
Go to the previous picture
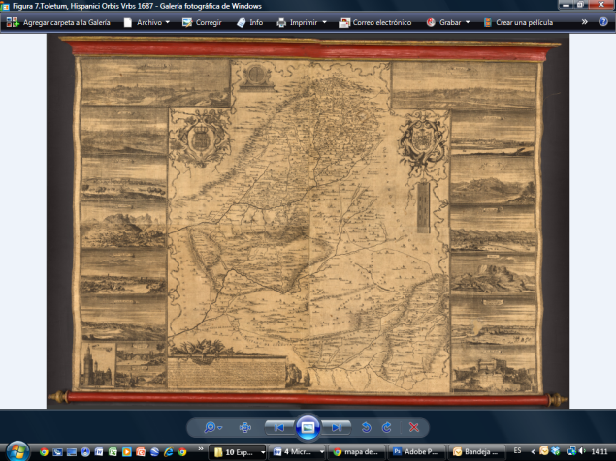(x=279, y=427)
